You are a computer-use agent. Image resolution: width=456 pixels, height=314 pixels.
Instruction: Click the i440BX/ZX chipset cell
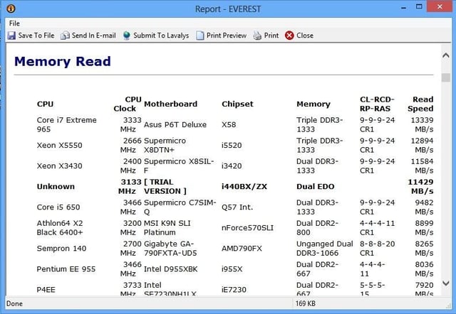(244, 186)
